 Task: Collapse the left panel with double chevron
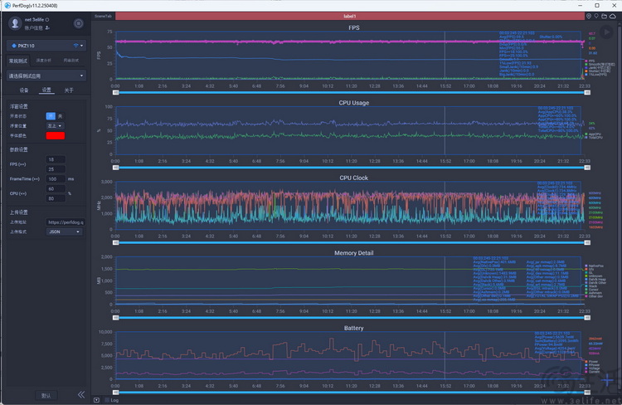pos(81,394)
